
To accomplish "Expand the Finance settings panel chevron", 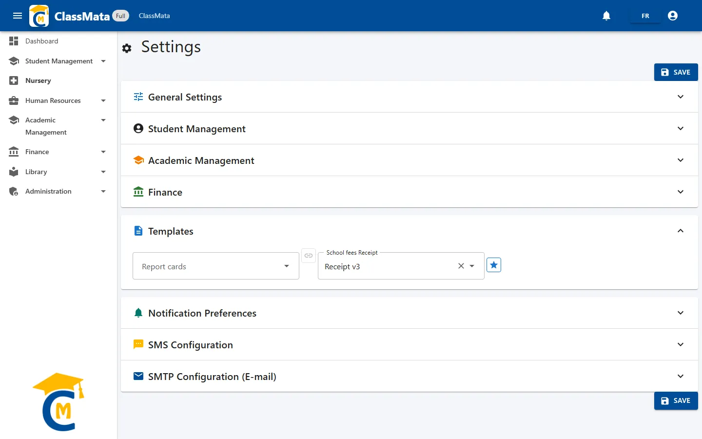I will point(681,192).
